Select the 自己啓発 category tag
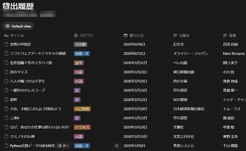246x151 pixels. pos(82,109)
